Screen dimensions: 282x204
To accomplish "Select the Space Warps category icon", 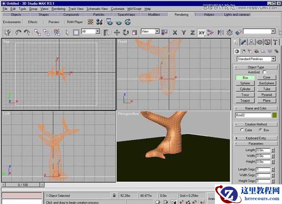I will tap(270, 52).
